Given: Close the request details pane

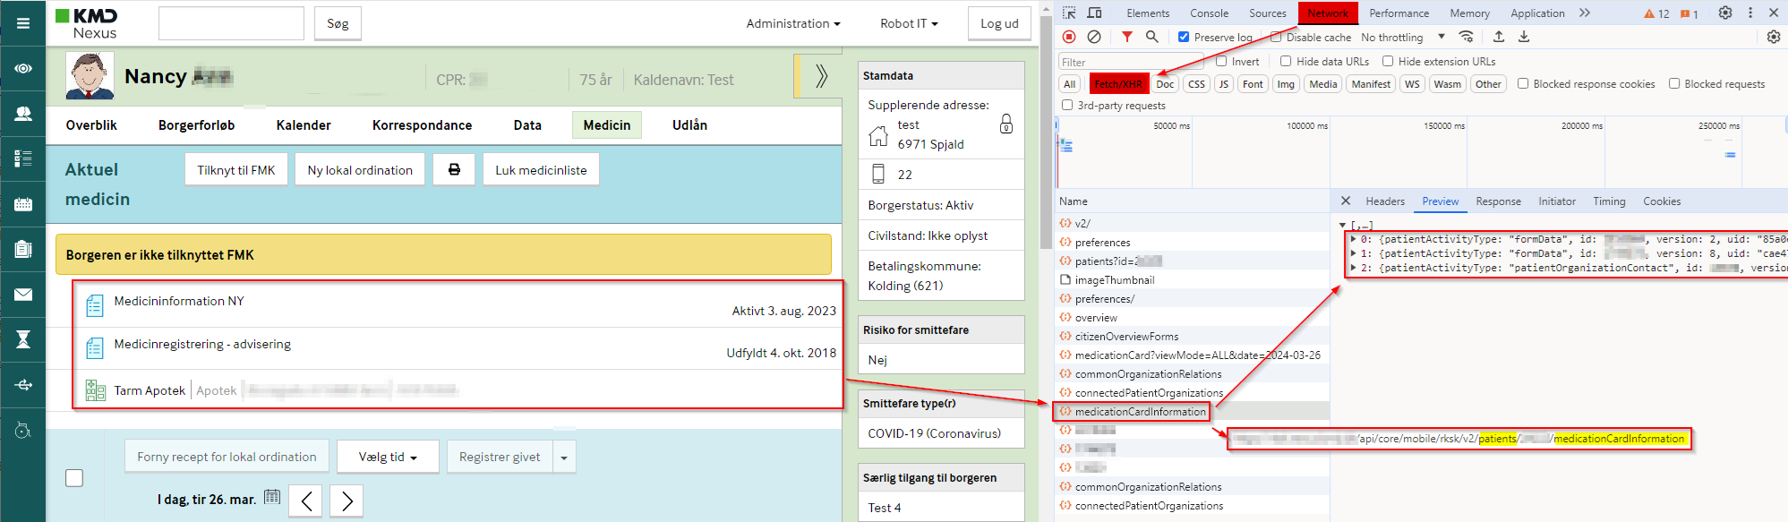Looking at the screenshot, I should coord(1346,201).
